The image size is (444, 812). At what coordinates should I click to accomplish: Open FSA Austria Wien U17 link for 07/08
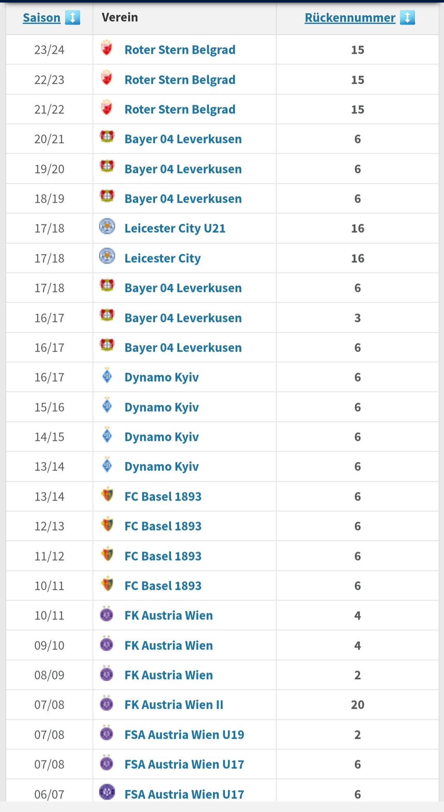pyautogui.click(x=184, y=764)
